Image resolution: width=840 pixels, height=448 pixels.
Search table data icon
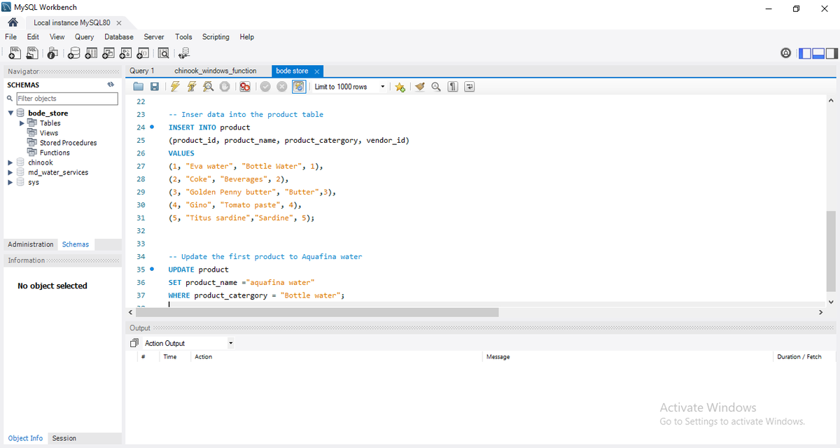pyautogui.click(x=164, y=52)
